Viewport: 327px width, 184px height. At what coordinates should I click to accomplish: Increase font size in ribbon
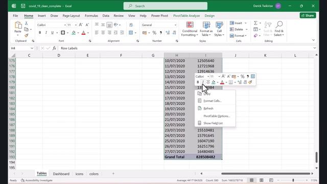[x=81, y=25]
